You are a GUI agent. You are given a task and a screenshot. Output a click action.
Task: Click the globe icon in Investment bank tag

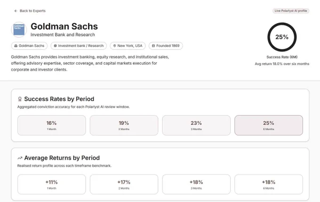[x=55, y=46]
